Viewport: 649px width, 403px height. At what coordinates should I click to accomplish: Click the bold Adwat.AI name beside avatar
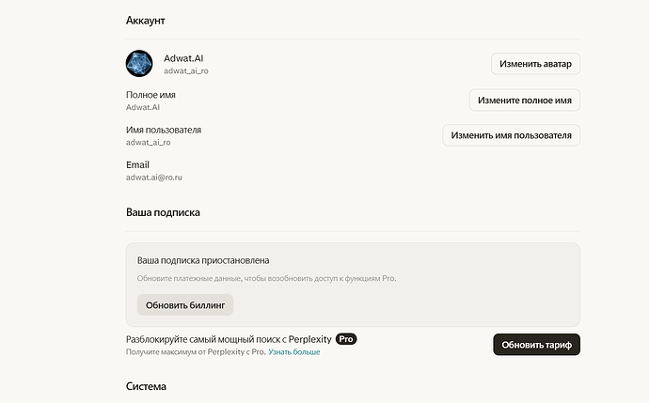(183, 58)
